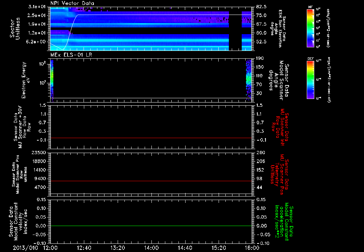This screenshot has width=364, height=252.
Task: Click the 4700 scanner position tick label
Action: (x=40, y=187)
